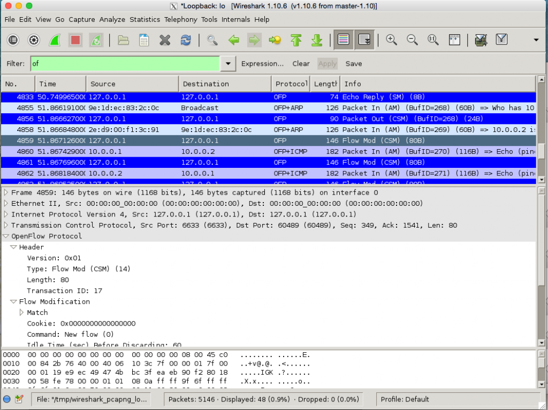Open the Statistics menu
Image resolution: width=548 pixels, height=410 pixels.
click(x=144, y=19)
